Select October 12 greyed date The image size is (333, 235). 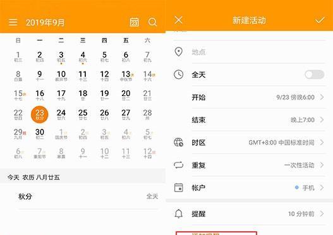148,153
